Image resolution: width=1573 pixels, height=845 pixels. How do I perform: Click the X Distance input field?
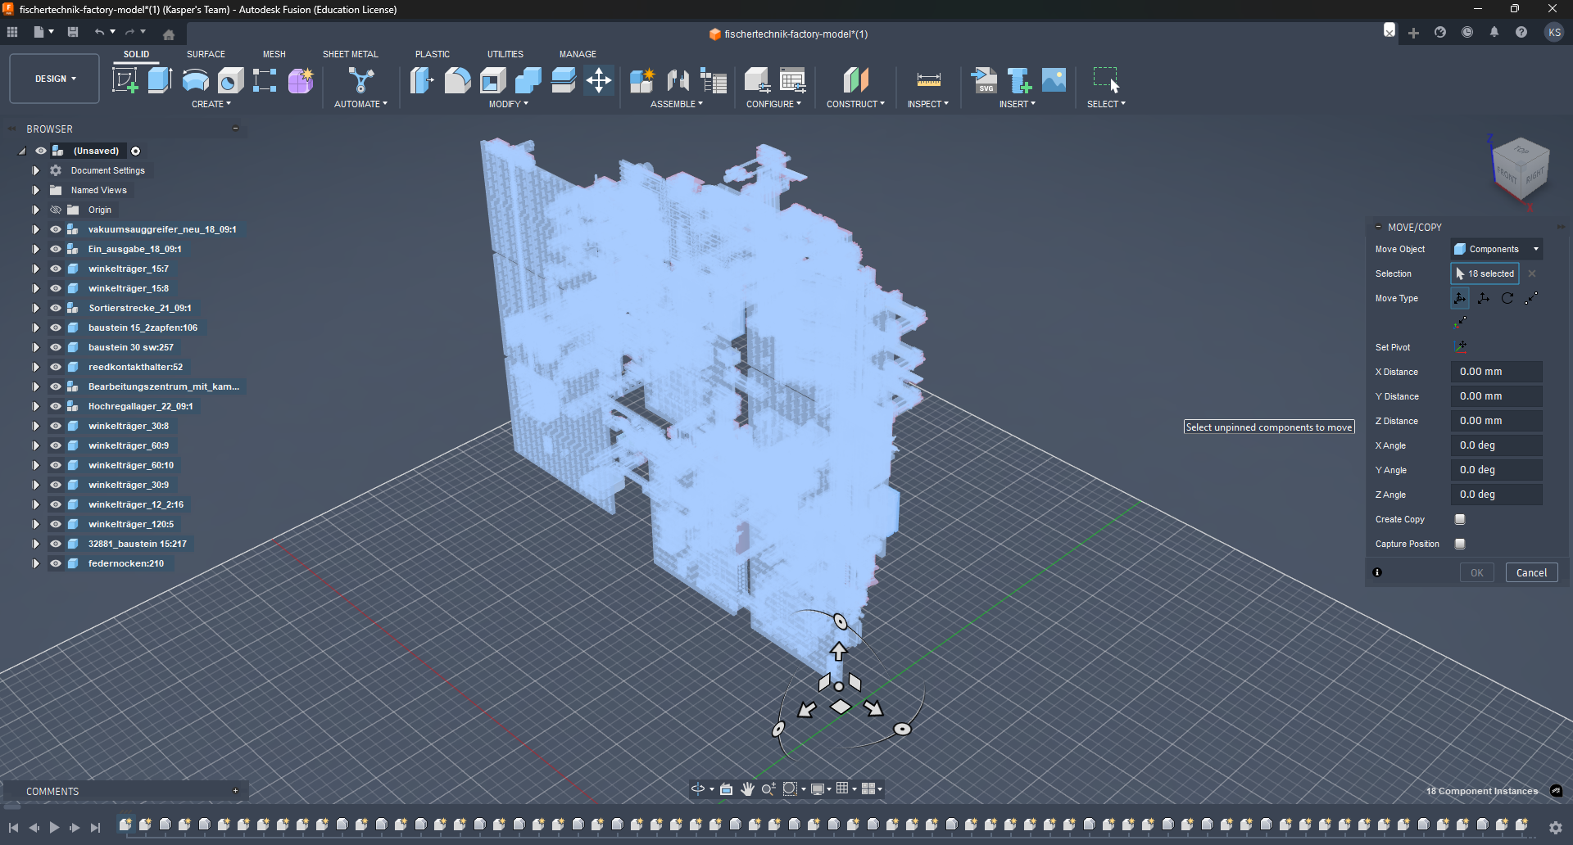(x=1496, y=372)
